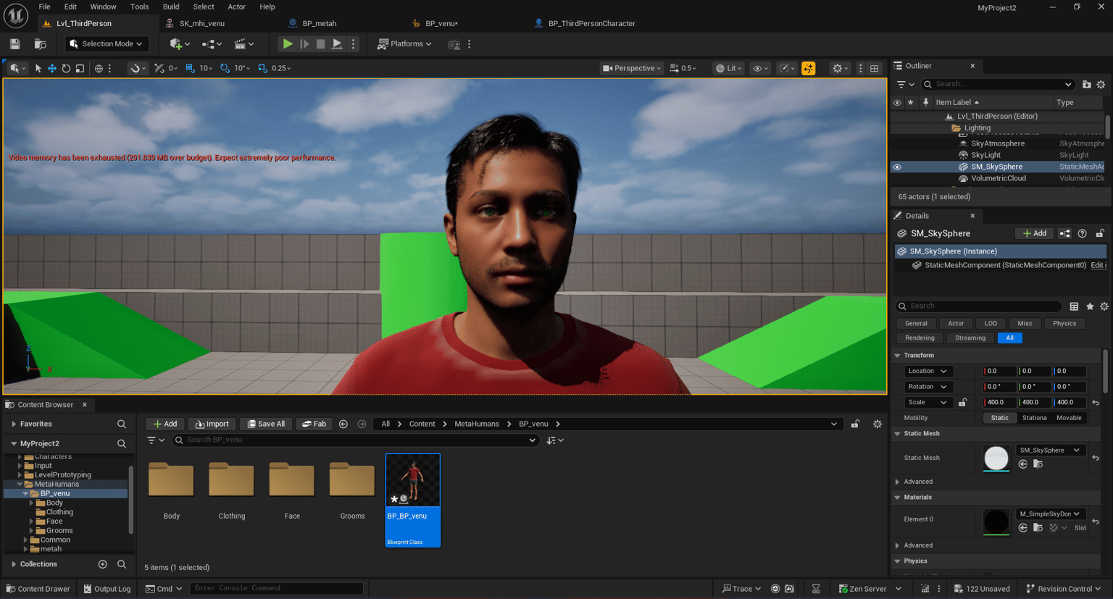The height and width of the screenshot is (599, 1113).
Task: Select the Physics filter in Details
Action: tap(1064, 324)
